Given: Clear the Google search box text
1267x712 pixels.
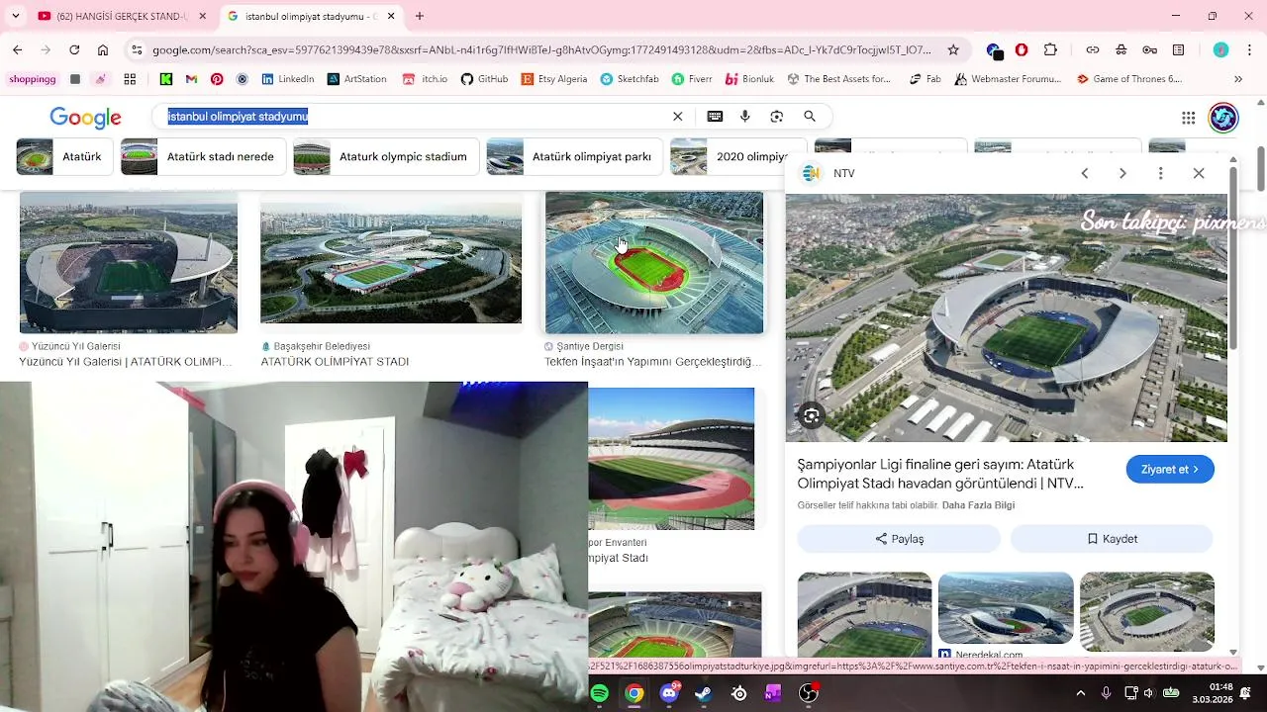Looking at the screenshot, I should tap(678, 117).
